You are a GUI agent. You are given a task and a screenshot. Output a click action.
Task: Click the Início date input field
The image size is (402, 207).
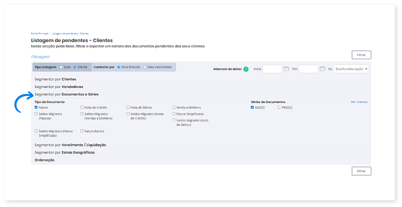point(272,69)
